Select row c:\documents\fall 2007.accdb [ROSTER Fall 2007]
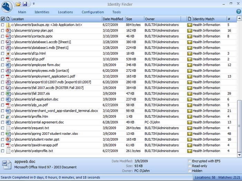Image resolution: width=242 pixels, height=181 pixels. [x=119, y=88]
